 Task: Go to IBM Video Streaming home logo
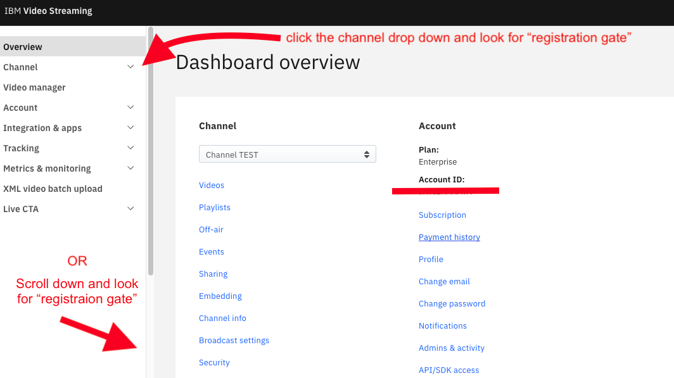pyautogui.click(x=48, y=11)
